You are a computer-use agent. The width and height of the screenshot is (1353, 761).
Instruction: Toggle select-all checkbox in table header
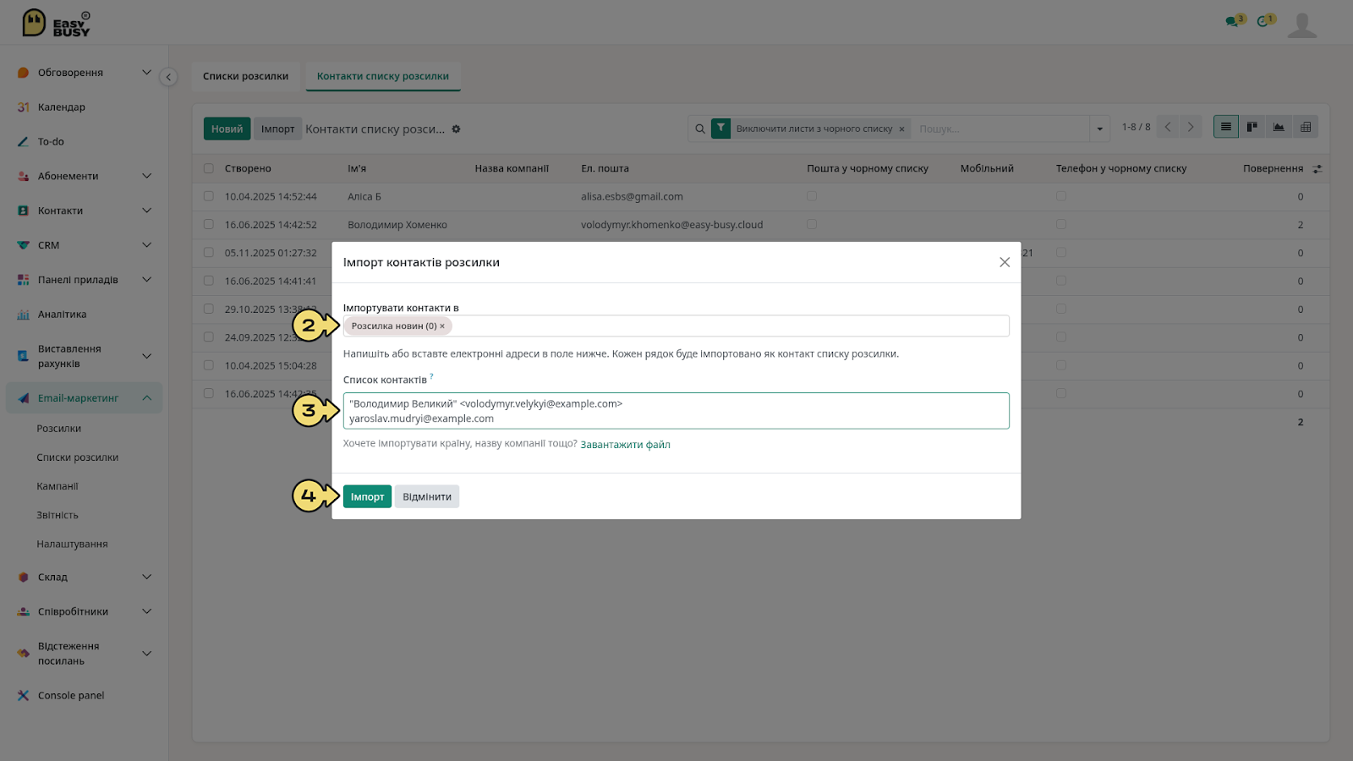[x=209, y=168]
